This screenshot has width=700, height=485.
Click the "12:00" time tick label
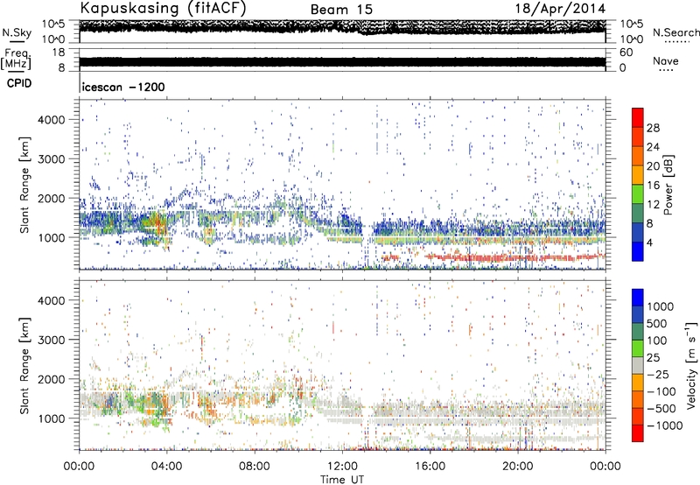coord(342,467)
